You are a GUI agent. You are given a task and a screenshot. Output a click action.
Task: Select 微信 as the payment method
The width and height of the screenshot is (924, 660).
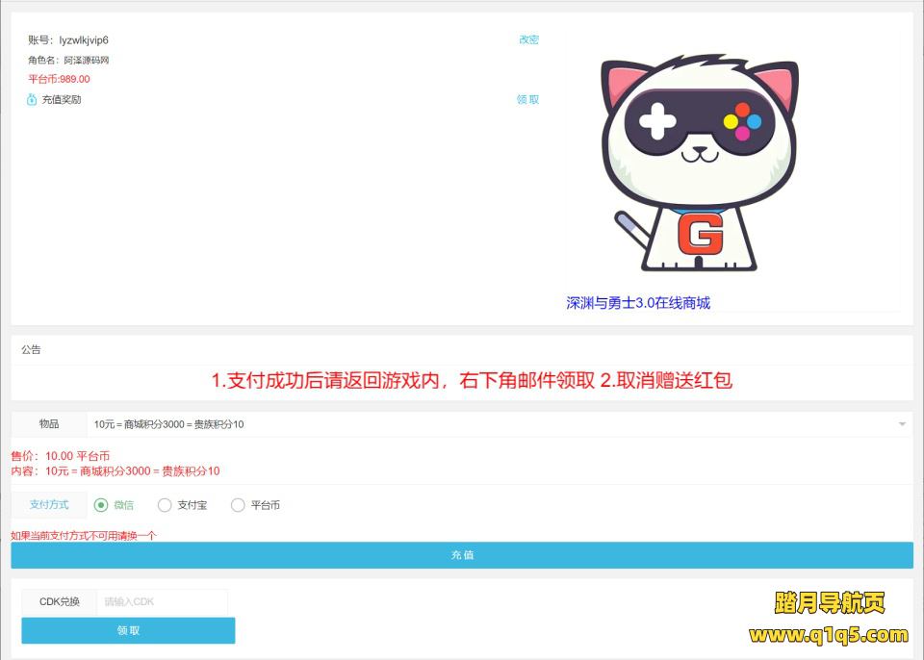[101, 505]
